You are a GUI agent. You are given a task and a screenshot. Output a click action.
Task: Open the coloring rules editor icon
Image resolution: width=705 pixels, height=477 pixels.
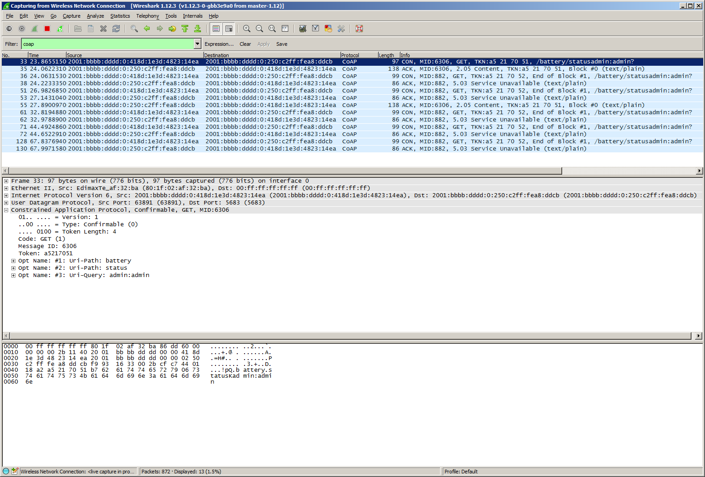328,29
